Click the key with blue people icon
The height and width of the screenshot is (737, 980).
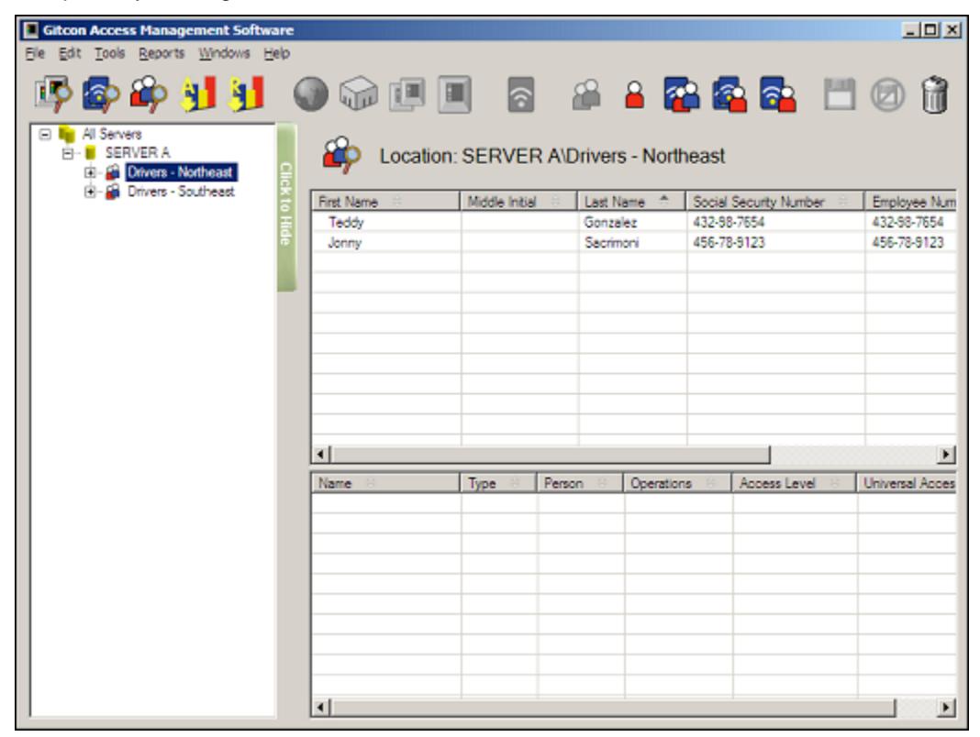681,94
